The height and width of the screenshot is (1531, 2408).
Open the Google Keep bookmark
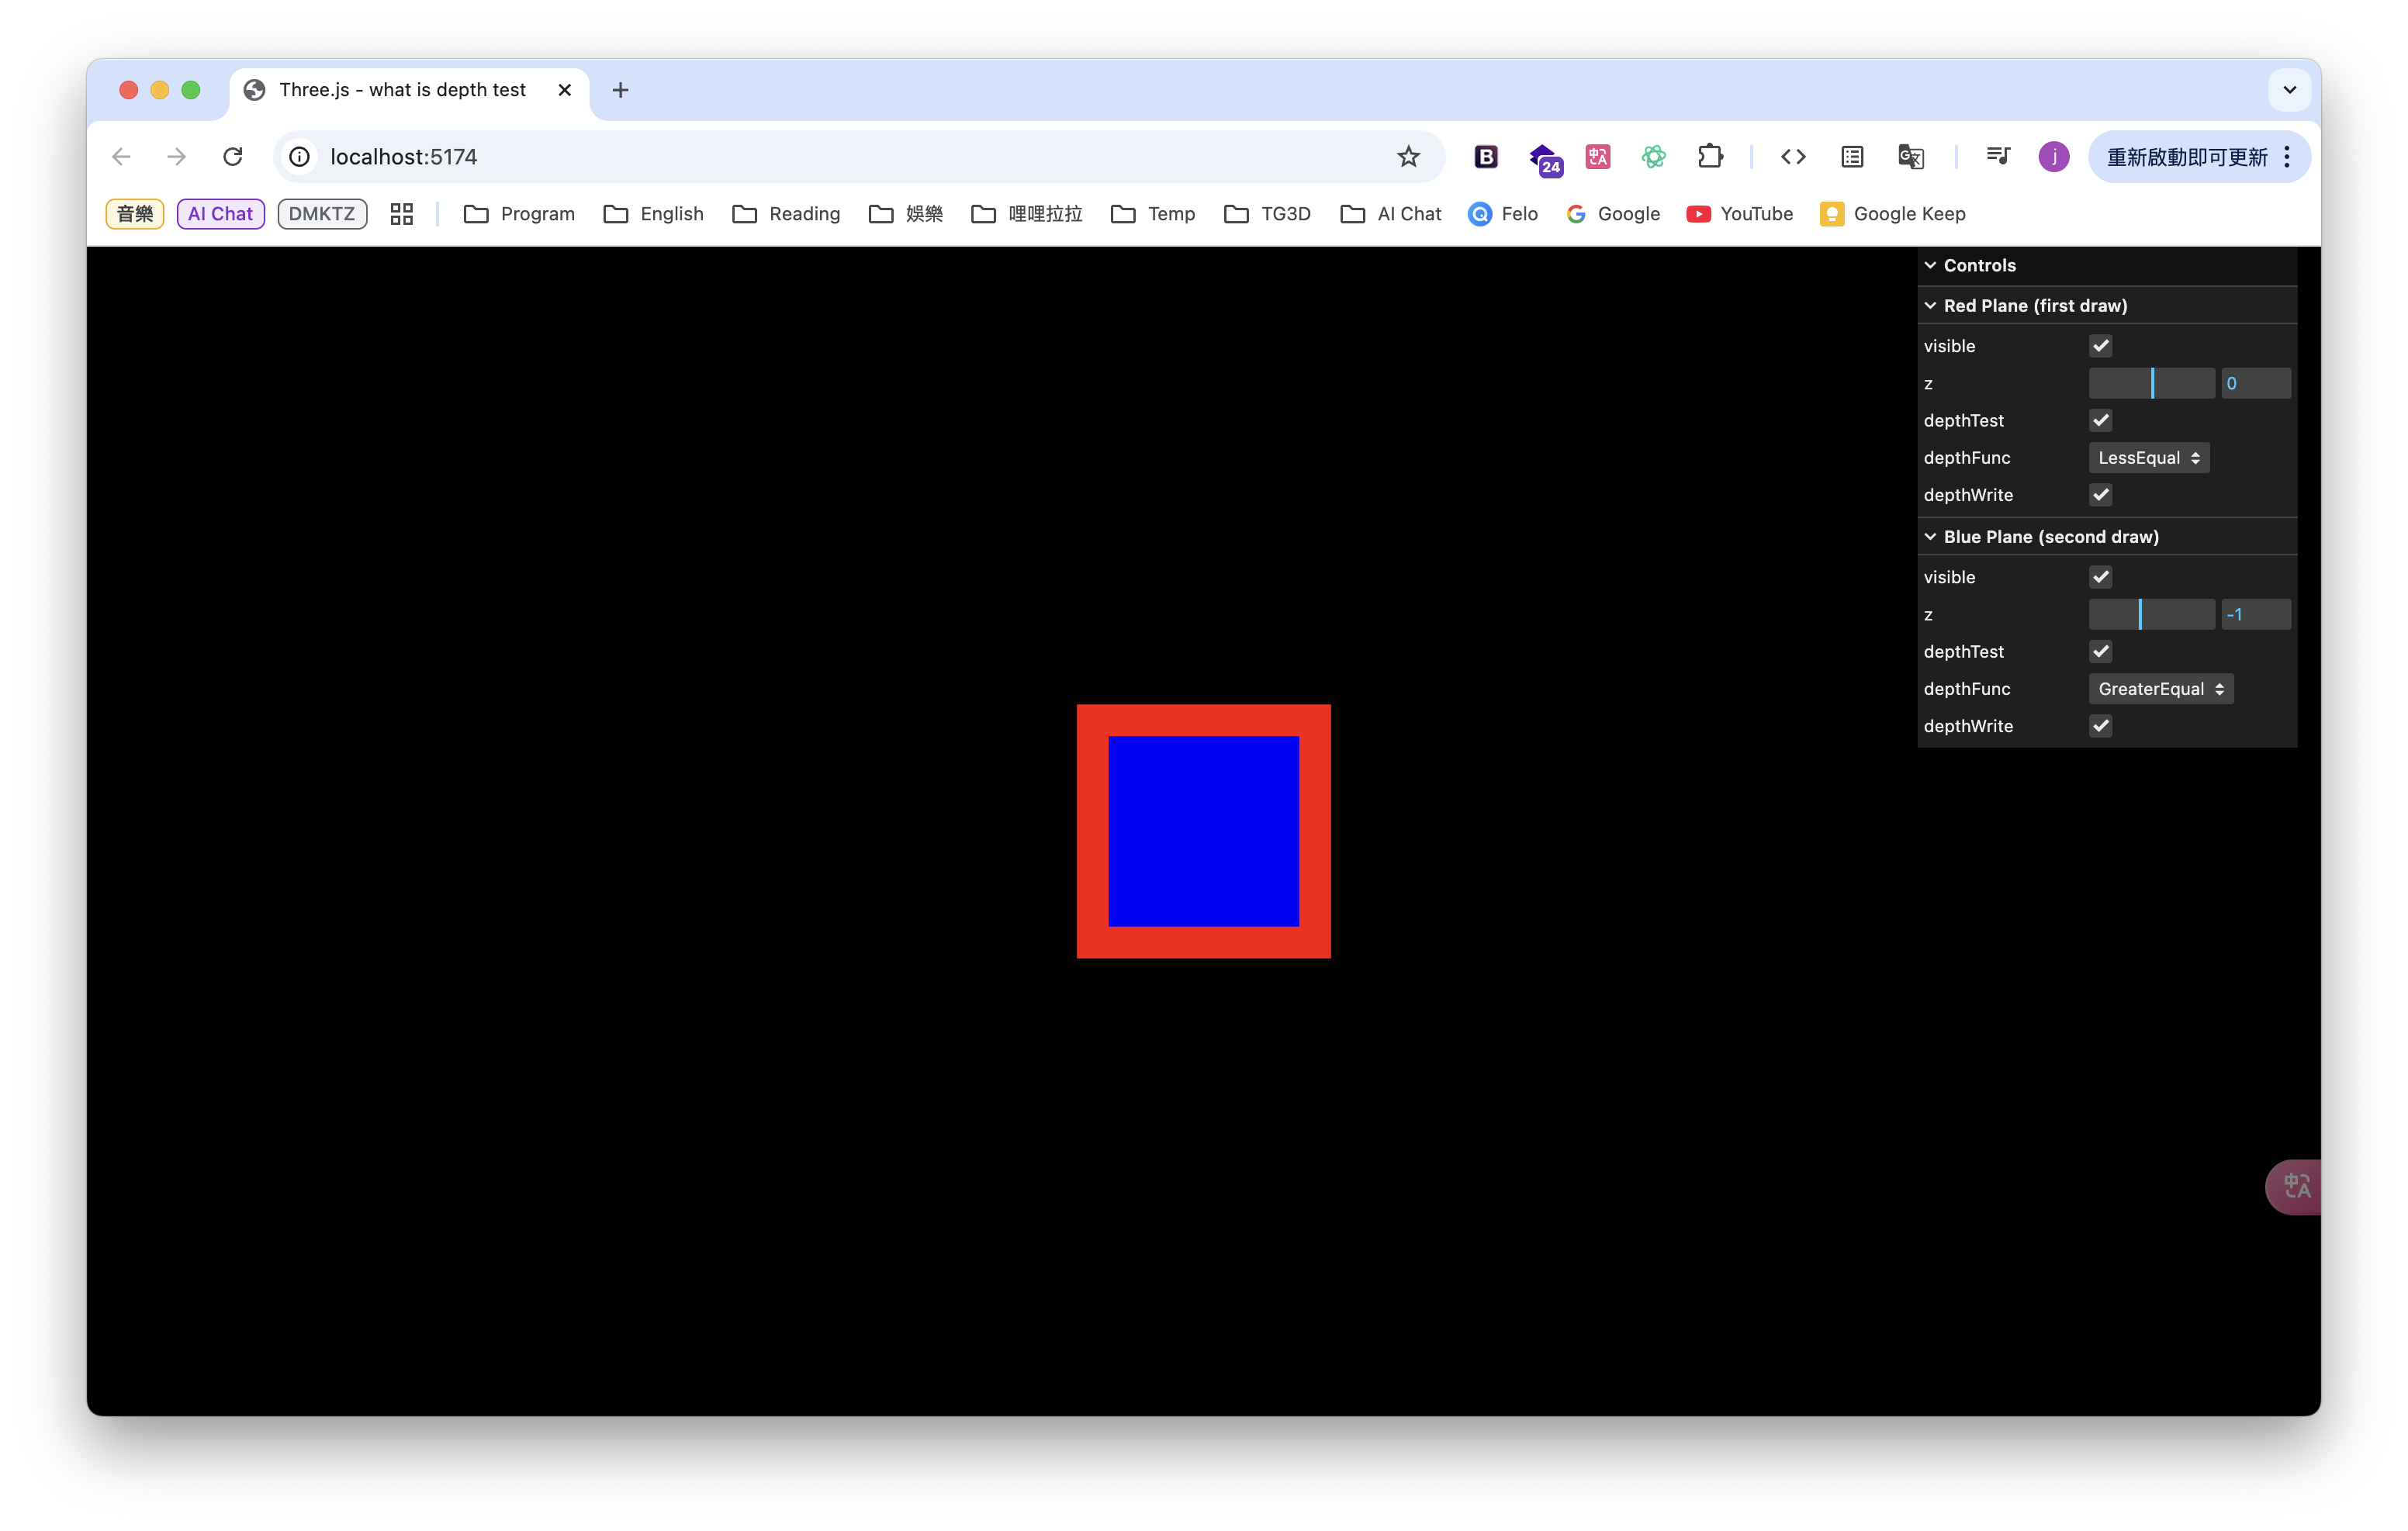pos(1893,214)
